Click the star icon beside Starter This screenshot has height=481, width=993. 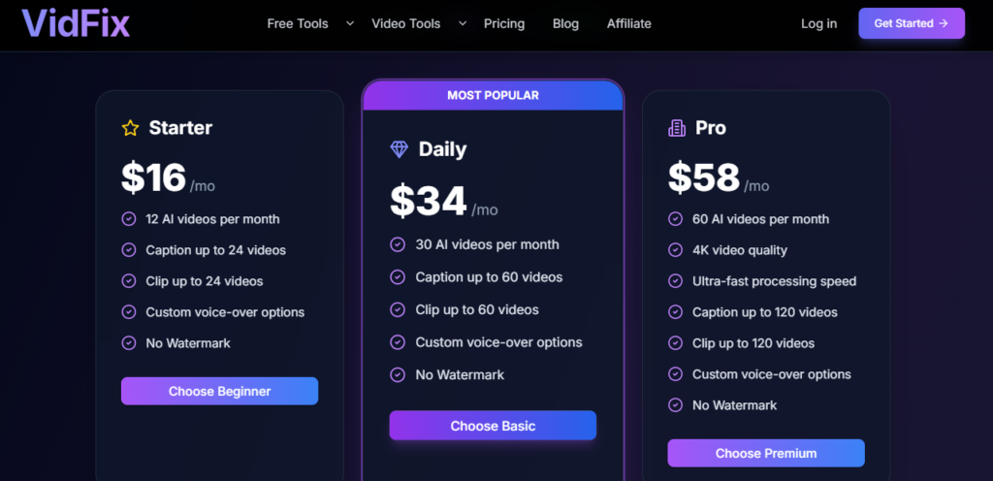point(130,128)
